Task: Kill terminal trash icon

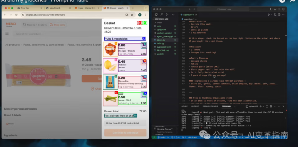Action: tap(271, 106)
